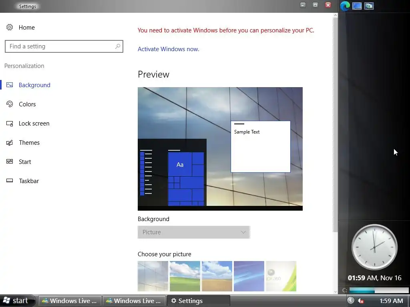Click the Settings scrollbar up arrow
The width and height of the screenshot is (410, 307).
tap(336, 15)
